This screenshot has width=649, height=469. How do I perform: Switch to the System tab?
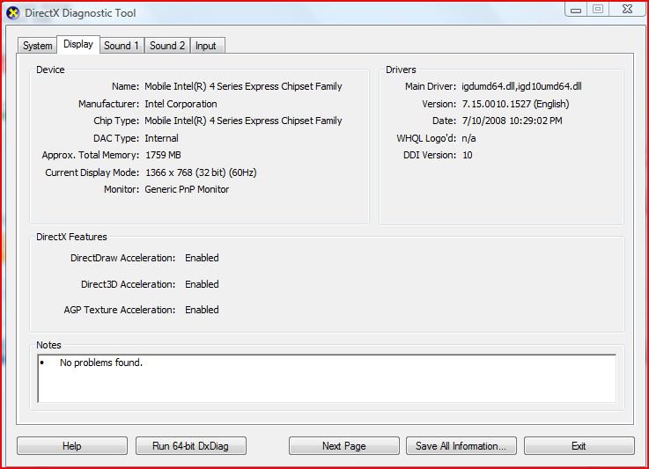point(38,46)
